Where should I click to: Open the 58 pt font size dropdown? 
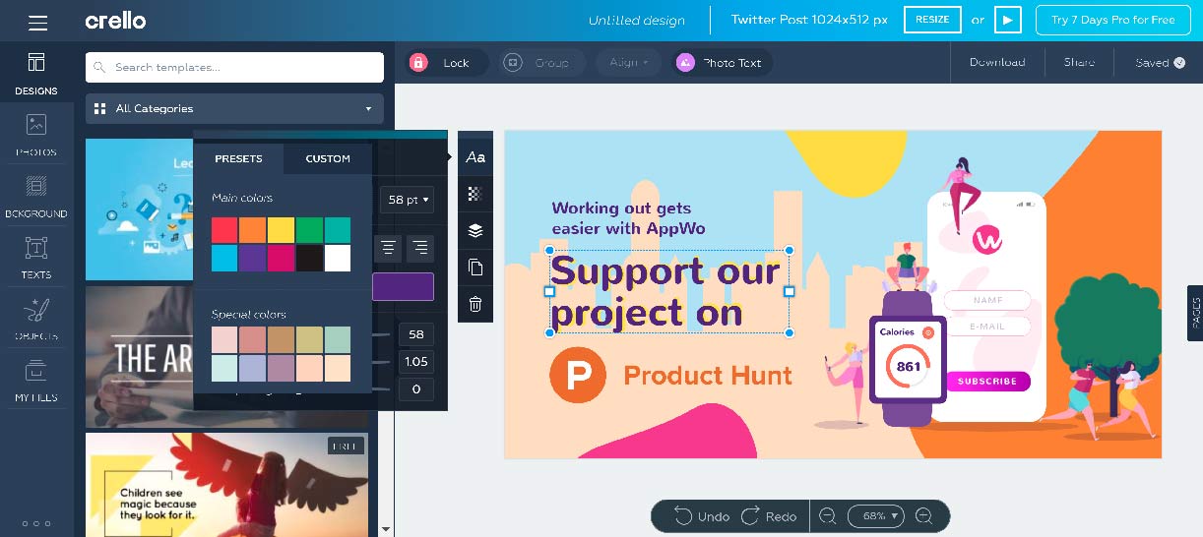(x=409, y=200)
